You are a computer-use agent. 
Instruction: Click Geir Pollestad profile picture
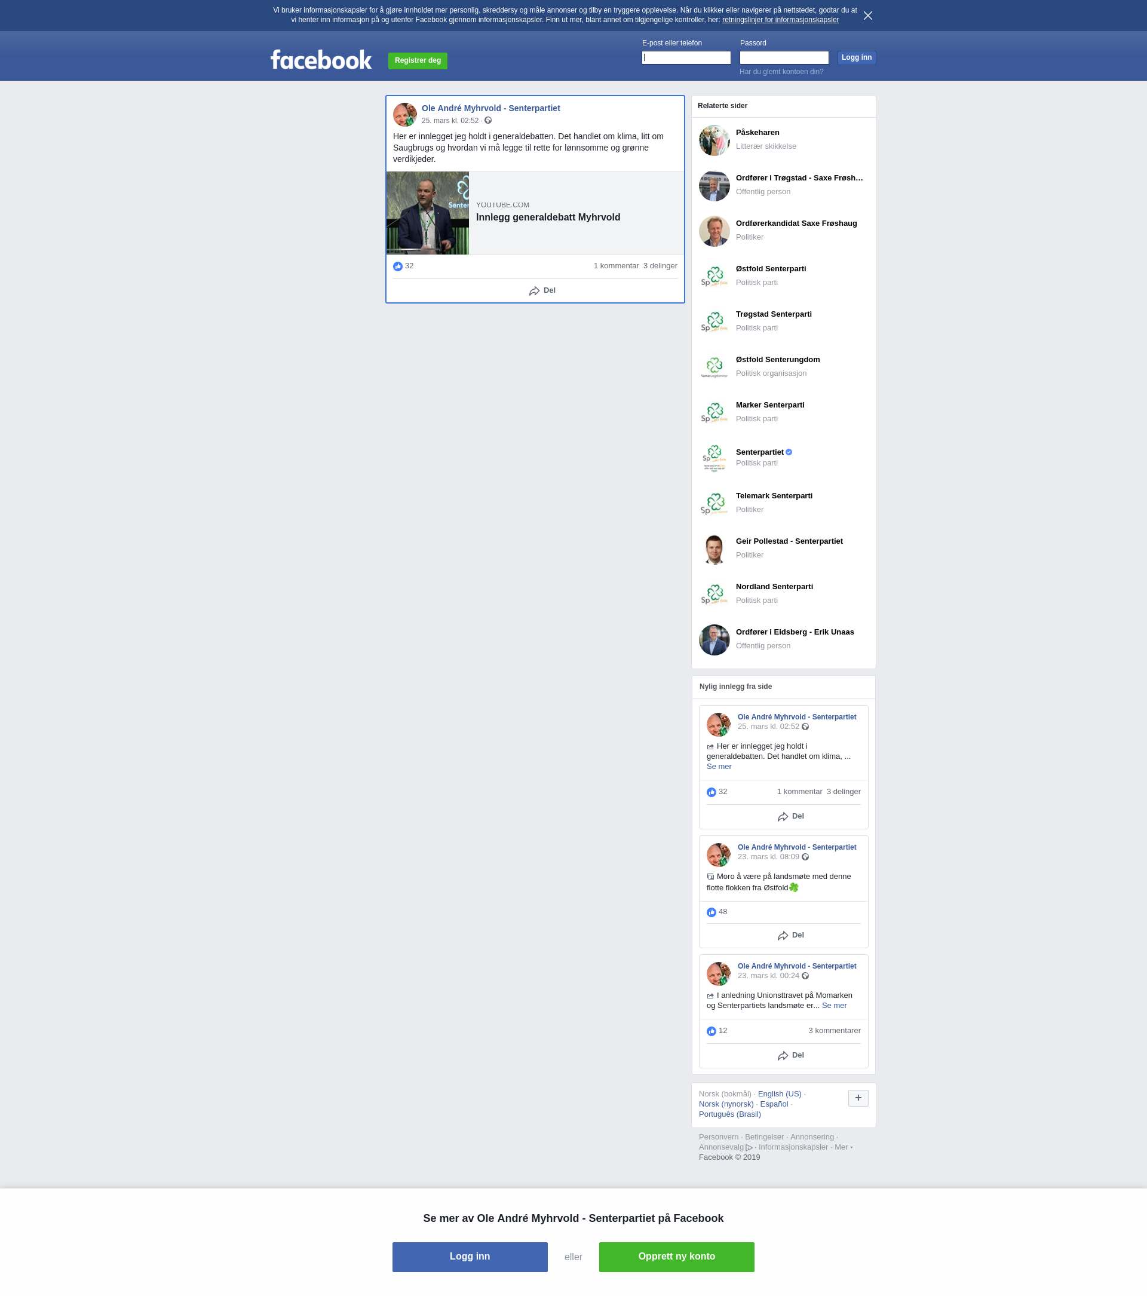coord(714,549)
